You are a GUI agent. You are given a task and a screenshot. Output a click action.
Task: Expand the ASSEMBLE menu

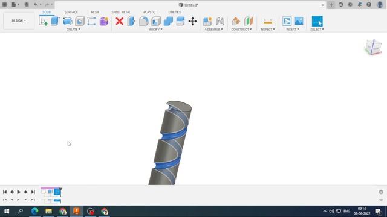(213, 30)
